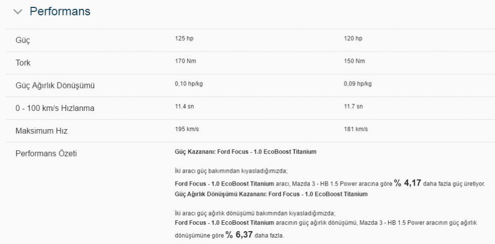The height and width of the screenshot is (244, 495).
Task: Click the 150 Nm torque value
Action: 354,61
